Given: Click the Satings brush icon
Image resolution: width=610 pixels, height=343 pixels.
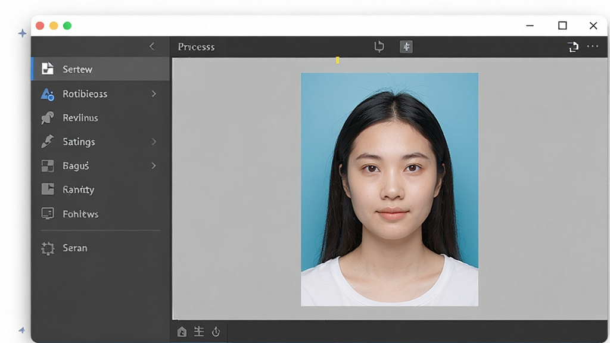Looking at the screenshot, I should (48, 142).
